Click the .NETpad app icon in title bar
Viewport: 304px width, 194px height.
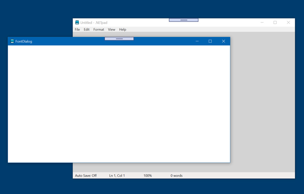(77, 22)
